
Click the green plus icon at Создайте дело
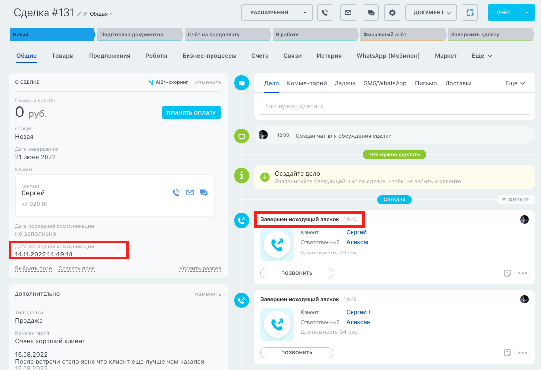(265, 177)
